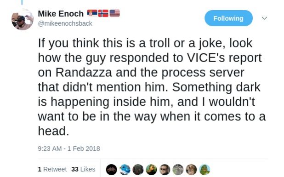
Task: Click the Serbian flag emoji beside name
Action: point(92,13)
